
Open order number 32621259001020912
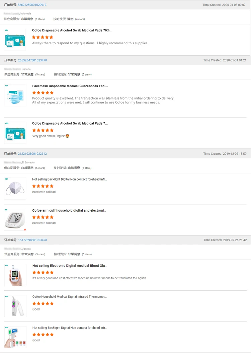click(x=32, y=5)
